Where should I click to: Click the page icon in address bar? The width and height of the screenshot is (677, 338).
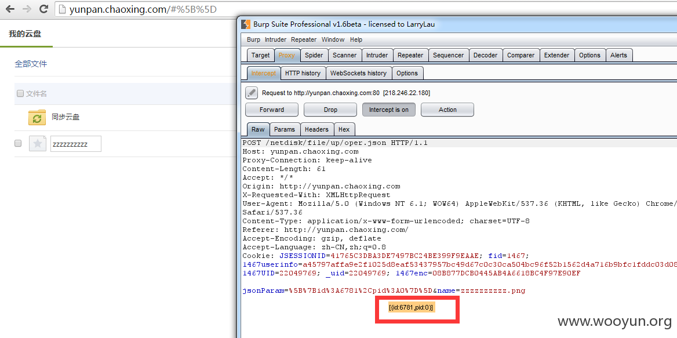tap(63, 9)
